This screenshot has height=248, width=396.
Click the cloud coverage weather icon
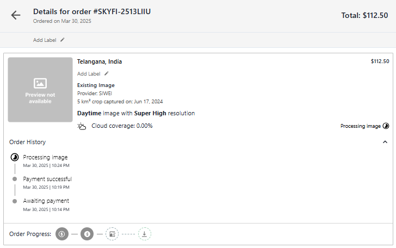(82, 126)
